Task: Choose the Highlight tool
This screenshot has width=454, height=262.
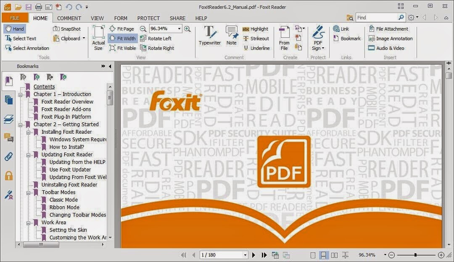Action: pos(256,29)
